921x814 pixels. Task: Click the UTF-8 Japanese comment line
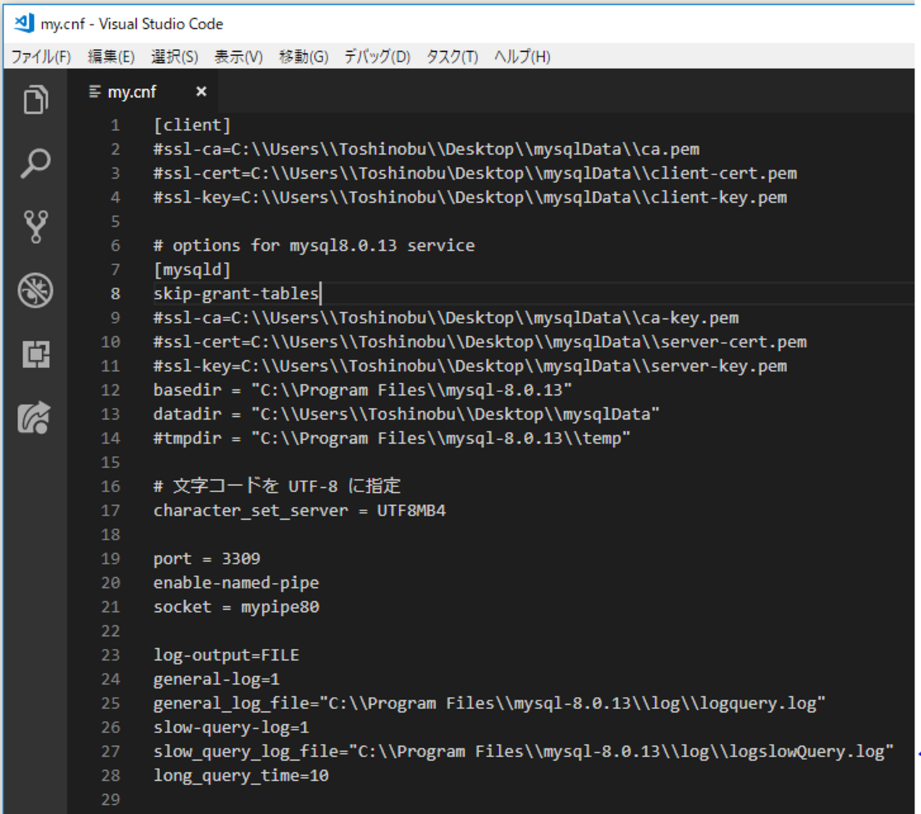pos(277,486)
